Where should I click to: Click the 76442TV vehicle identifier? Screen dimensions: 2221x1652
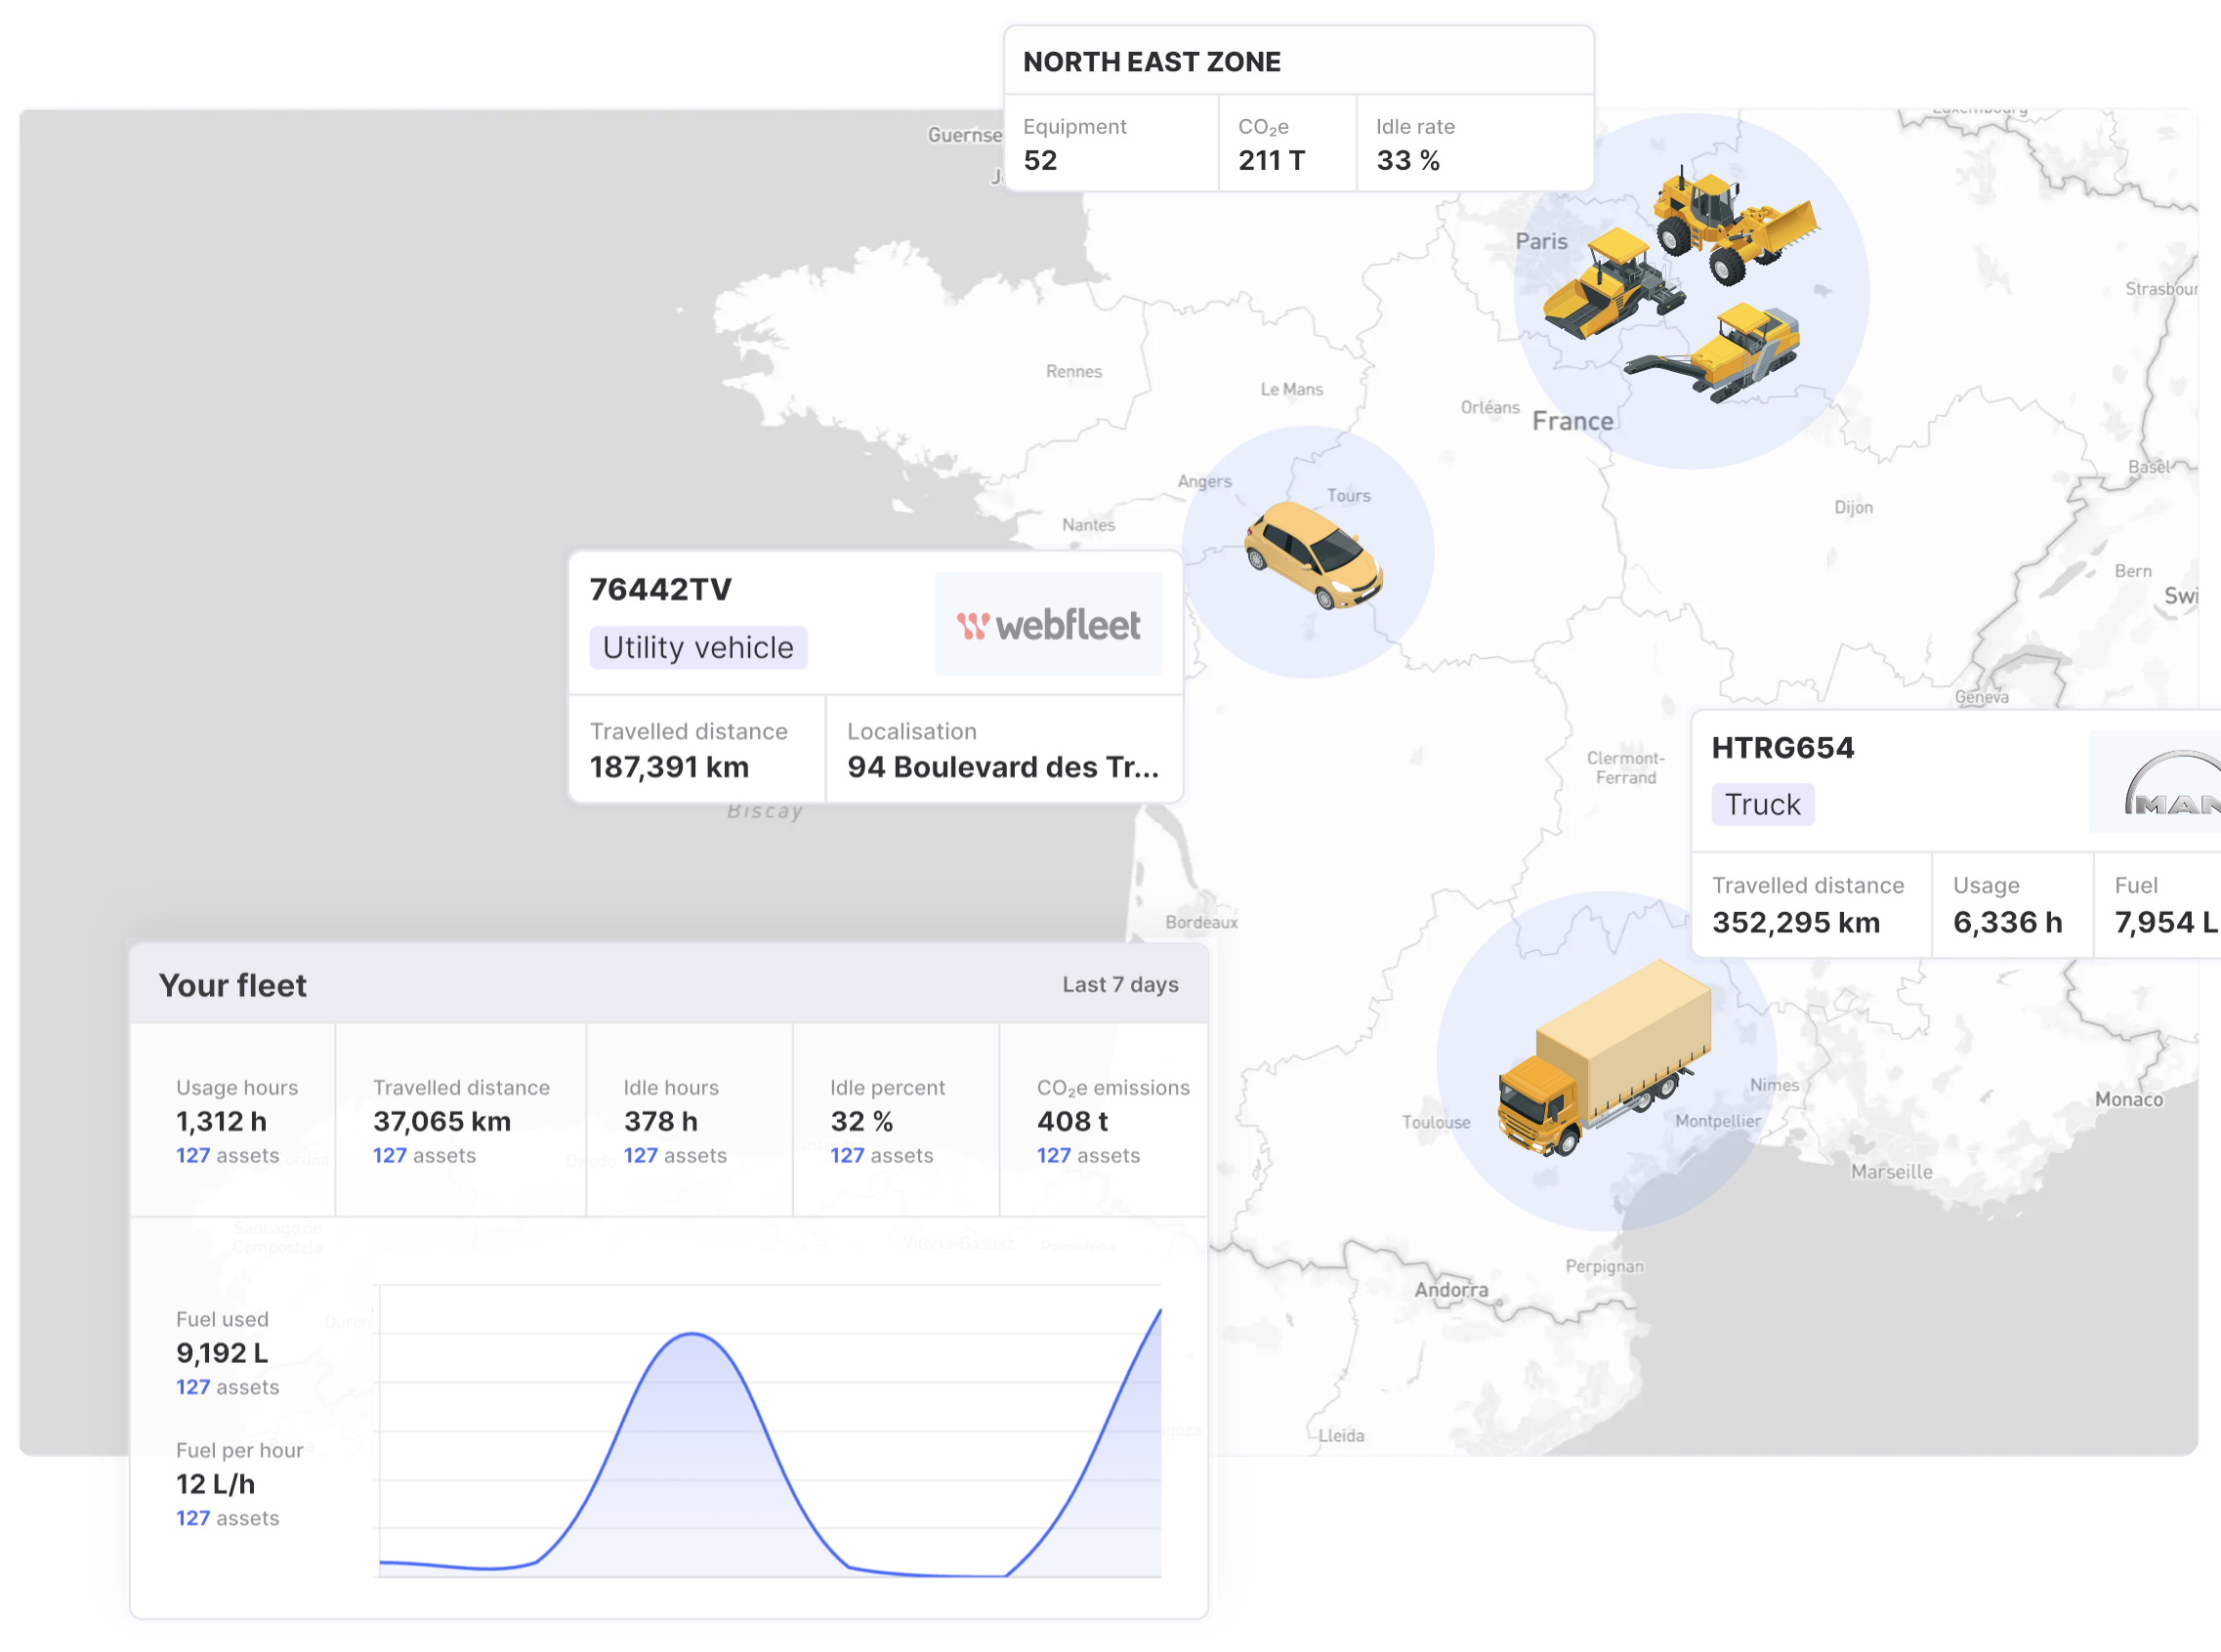(660, 590)
